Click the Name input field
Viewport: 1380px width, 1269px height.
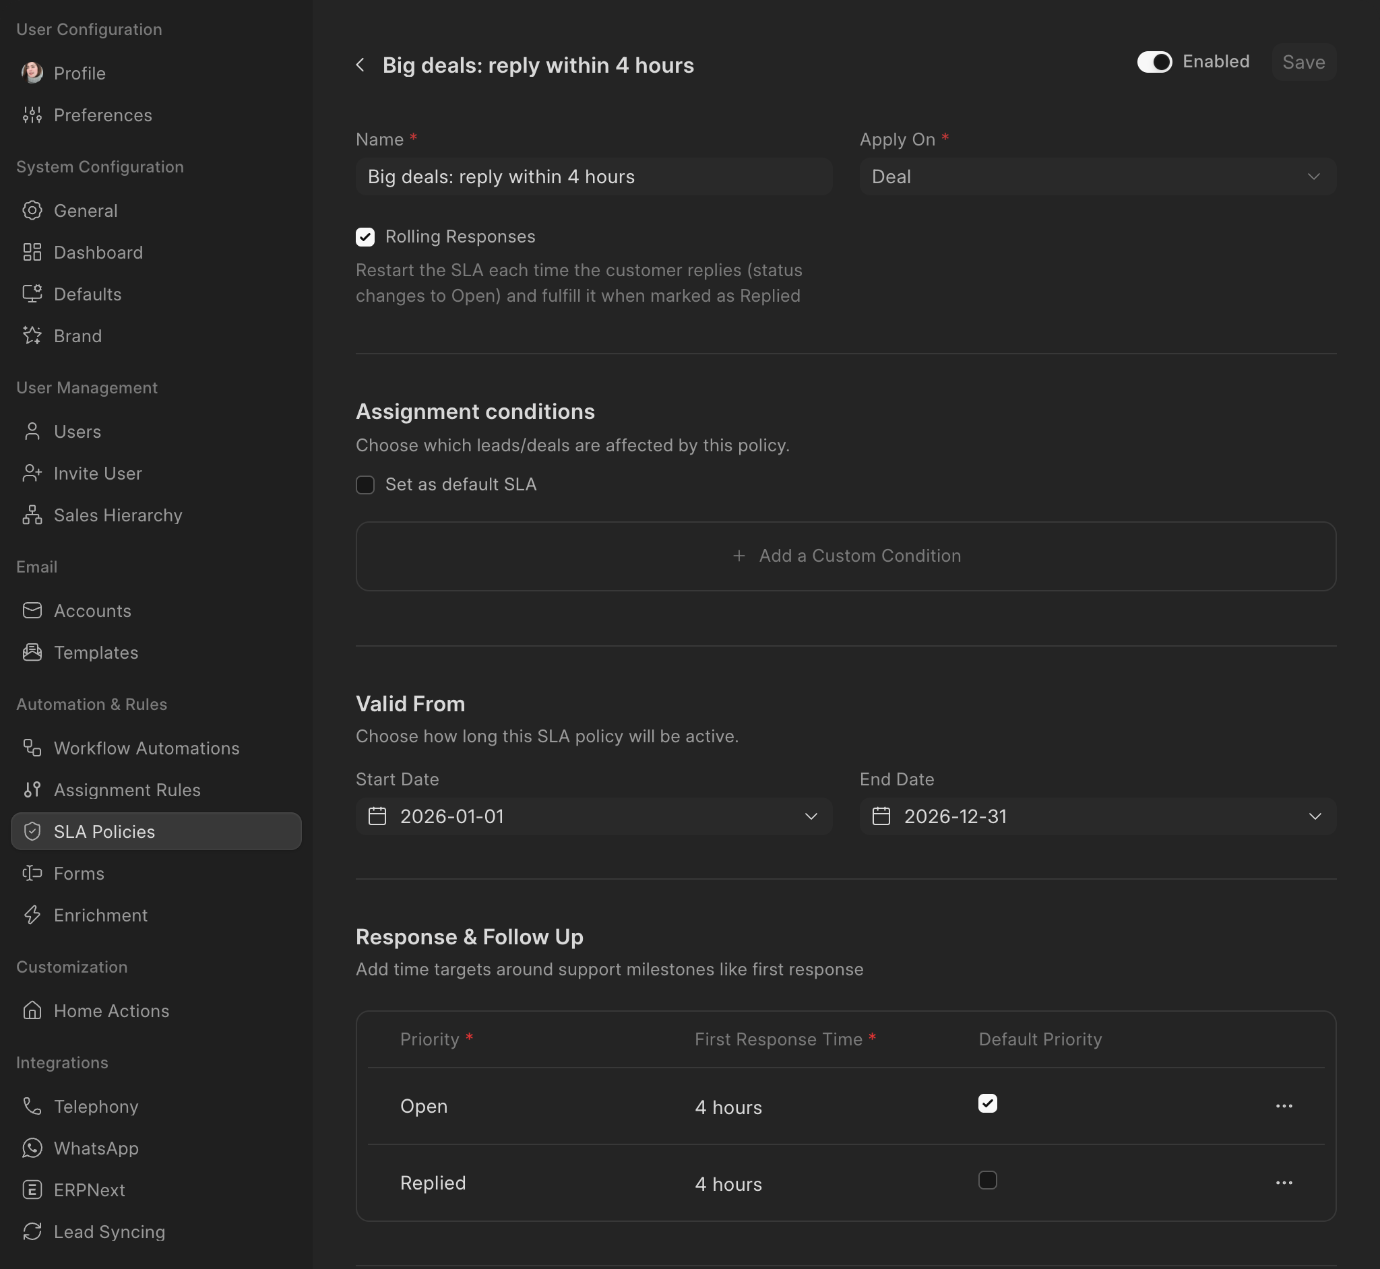coord(594,176)
